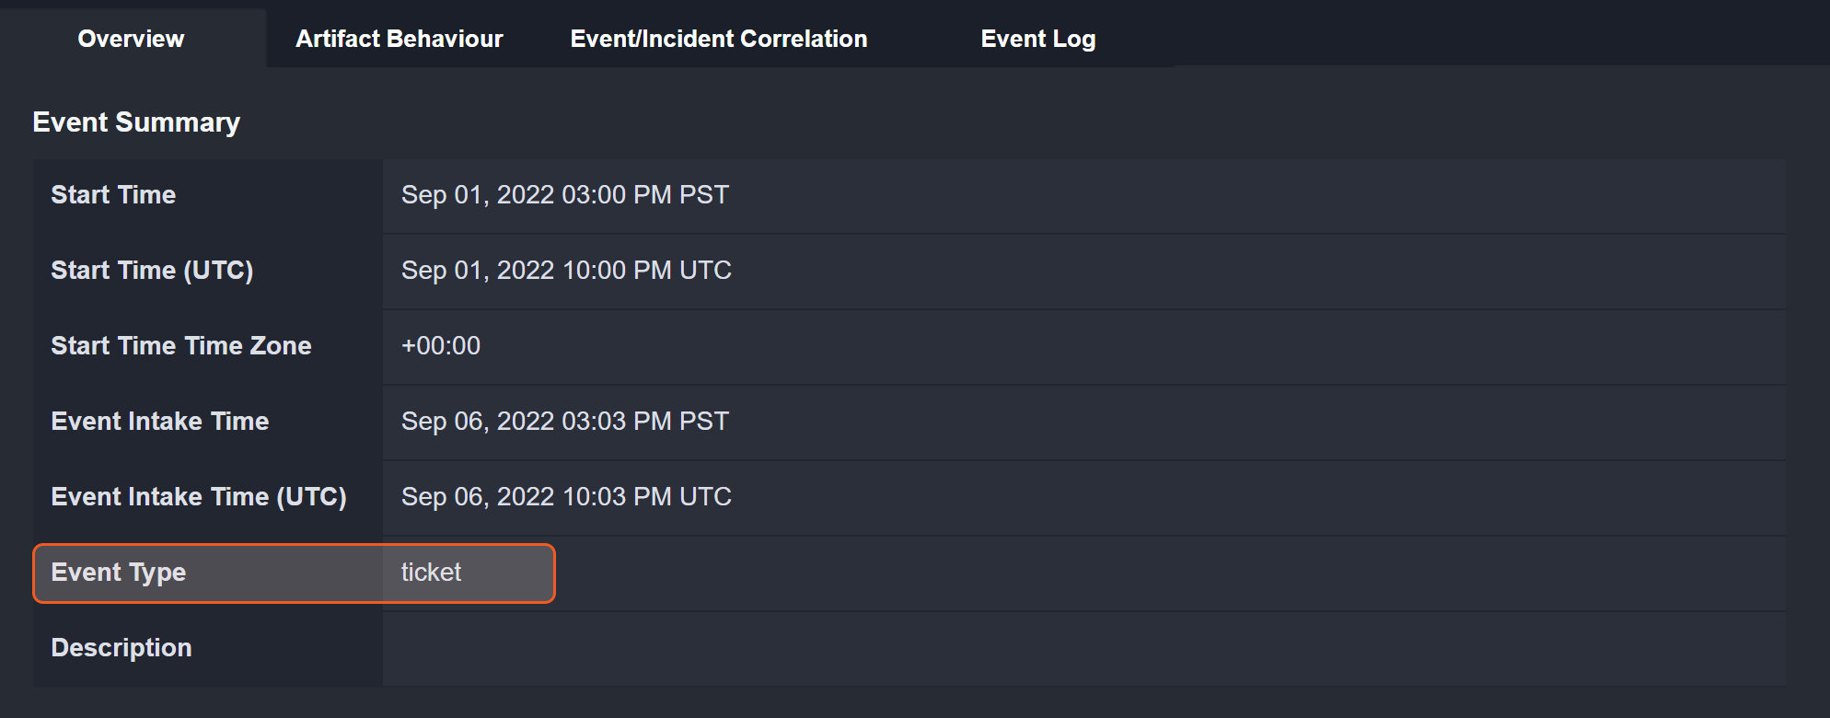Viewport: 1830px width, 718px height.
Task: Select the Event Intake Time label
Action: pyautogui.click(x=160, y=422)
